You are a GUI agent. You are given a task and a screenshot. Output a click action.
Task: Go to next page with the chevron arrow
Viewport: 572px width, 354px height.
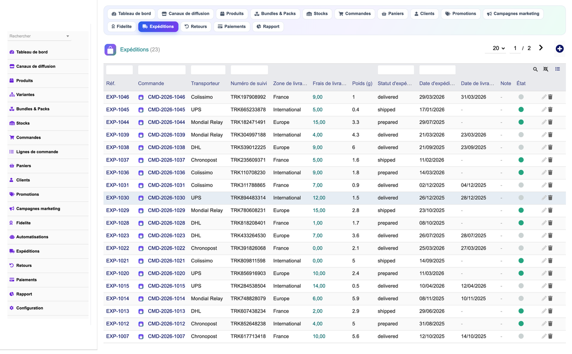pos(541,48)
